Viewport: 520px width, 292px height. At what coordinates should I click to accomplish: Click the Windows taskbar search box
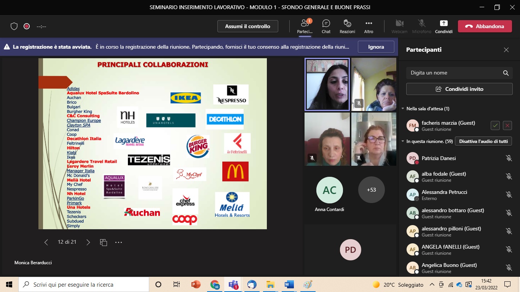pyautogui.click(x=84, y=284)
